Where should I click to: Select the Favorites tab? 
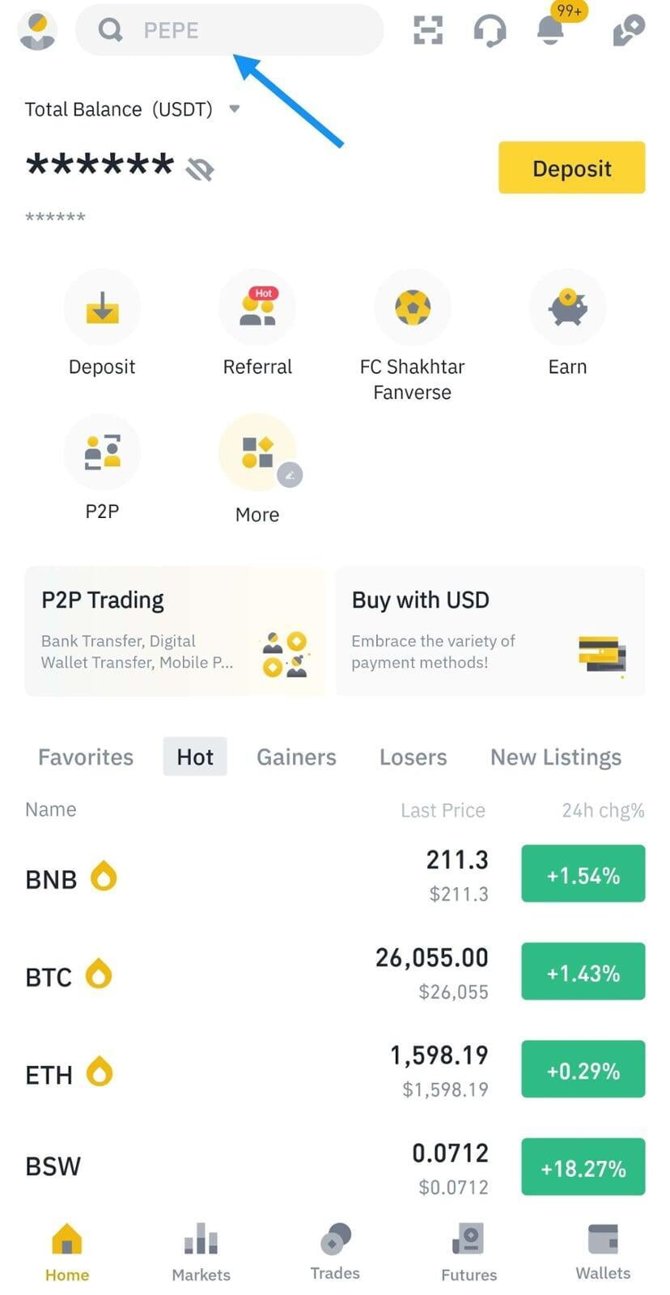pyautogui.click(x=86, y=757)
